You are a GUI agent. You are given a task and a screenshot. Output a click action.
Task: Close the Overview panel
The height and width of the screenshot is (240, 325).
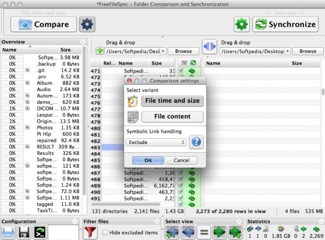point(83,42)
